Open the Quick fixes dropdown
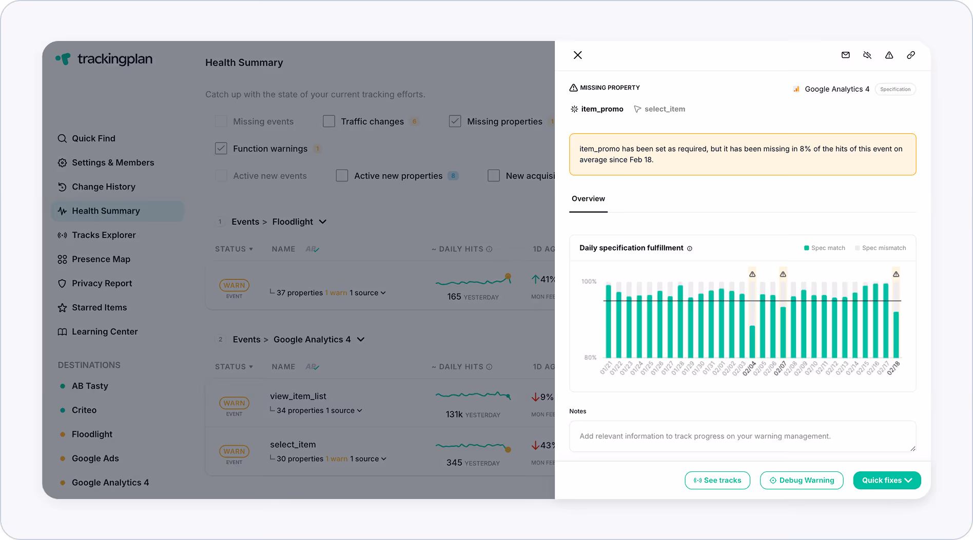The width and height of the screenshot is (973, 540). 887,481
